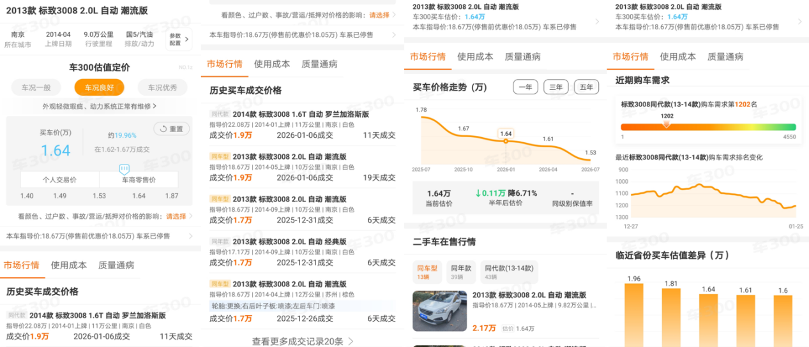This screenshot has height=347, width=809.
Task: Switch to 个人交易价 price tab
Action: click(60, 180)
